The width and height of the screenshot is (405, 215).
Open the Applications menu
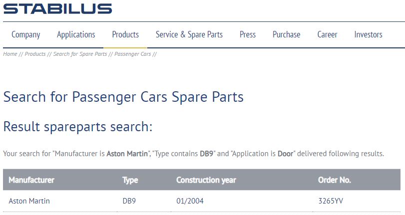76,34
